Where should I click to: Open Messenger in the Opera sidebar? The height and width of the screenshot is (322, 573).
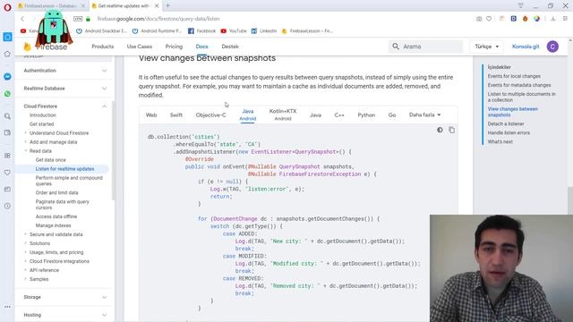point(7,77)
